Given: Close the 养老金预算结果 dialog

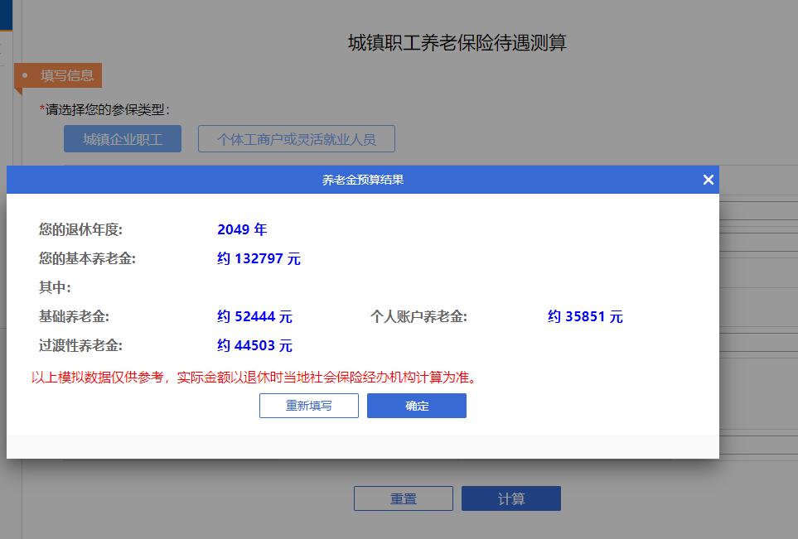Looking at the screenshot, I should point(708,179).
